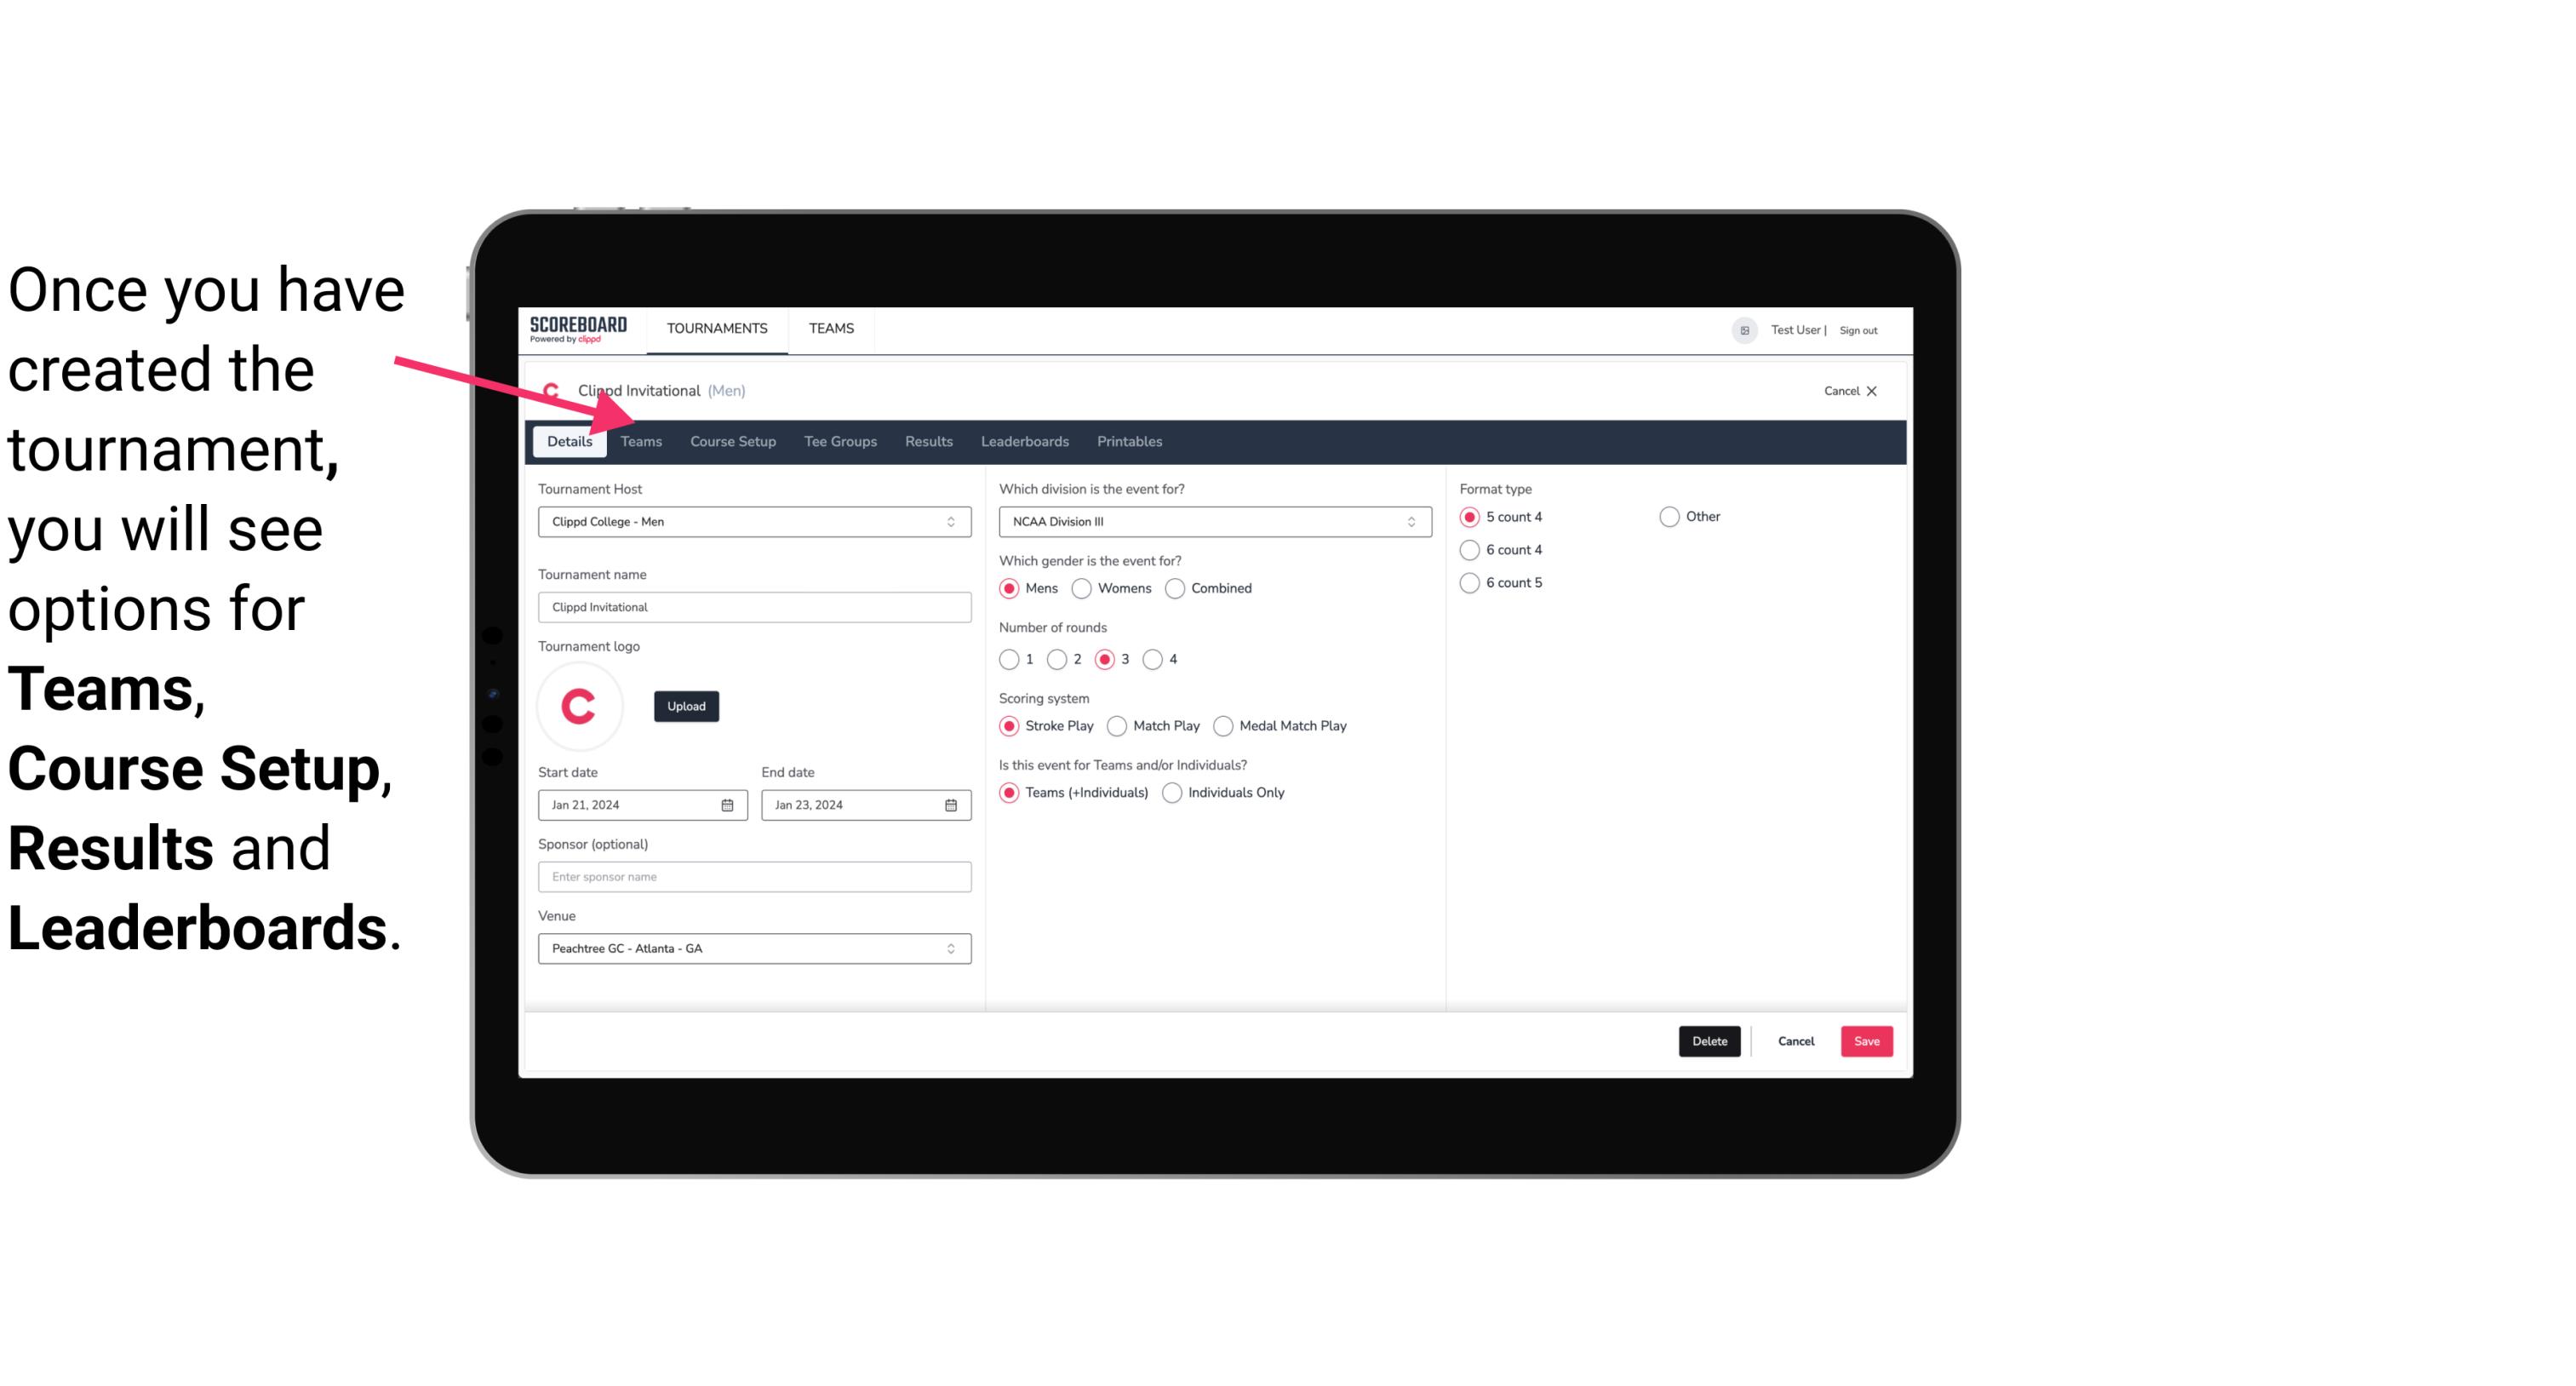The width and height of the screenshot is (2576, 1386).
Task: Click the Delete button
Action: point(1708,1041)
